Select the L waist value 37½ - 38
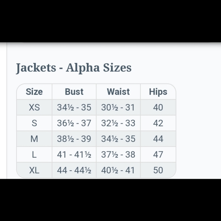 118,155
